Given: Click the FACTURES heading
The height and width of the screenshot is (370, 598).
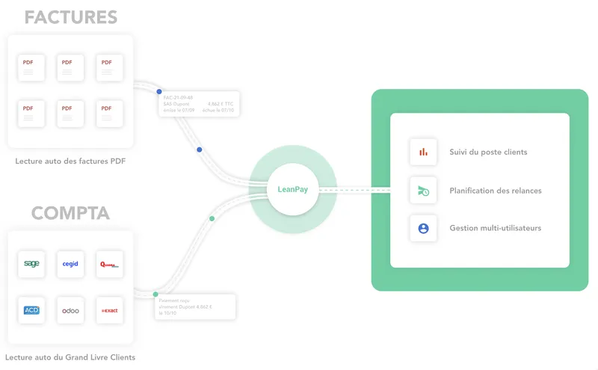Looking at the screenshot, I should click(71, 17).
